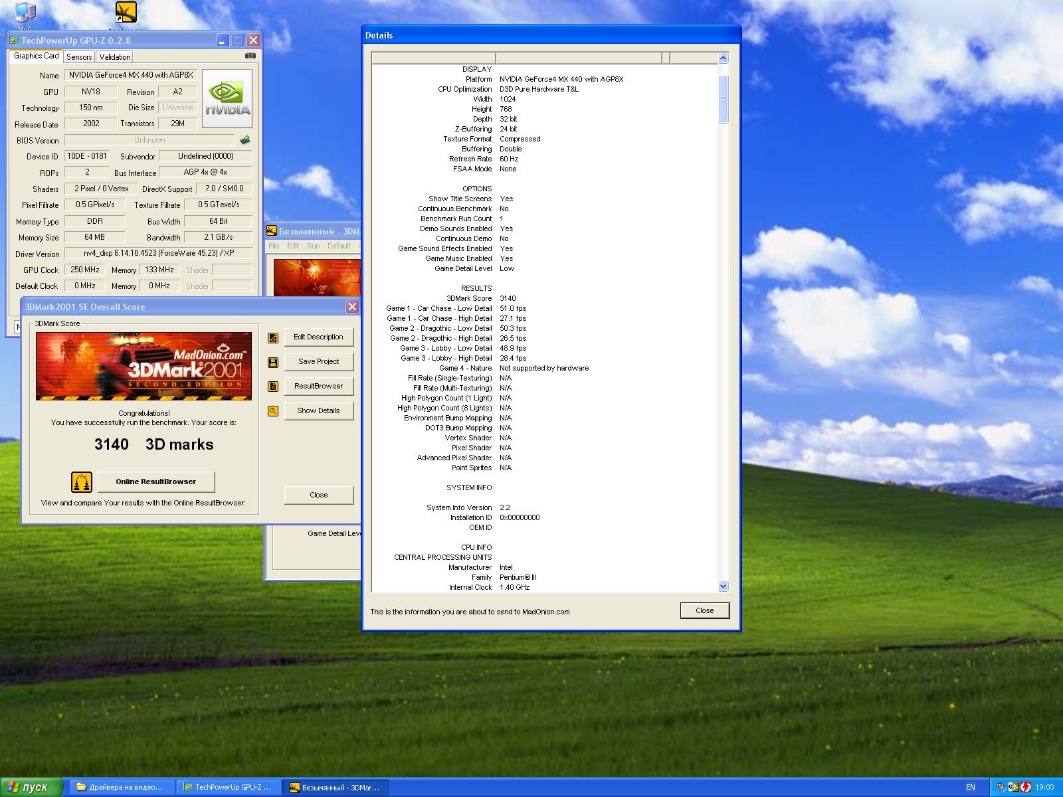Close the 3DMark2001 SE Overall Score title bar X
This screenshot has width=1063, height=797.
(352, 307)
